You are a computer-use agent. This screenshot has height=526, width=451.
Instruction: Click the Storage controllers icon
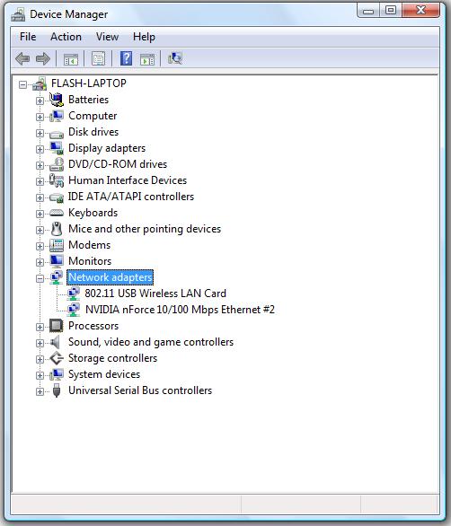[x=56, y=358]
